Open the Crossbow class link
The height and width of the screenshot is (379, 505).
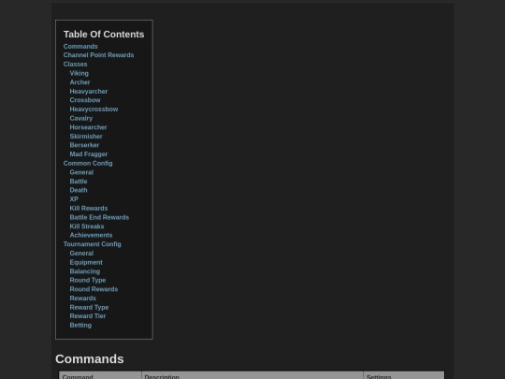coord(85,100)
